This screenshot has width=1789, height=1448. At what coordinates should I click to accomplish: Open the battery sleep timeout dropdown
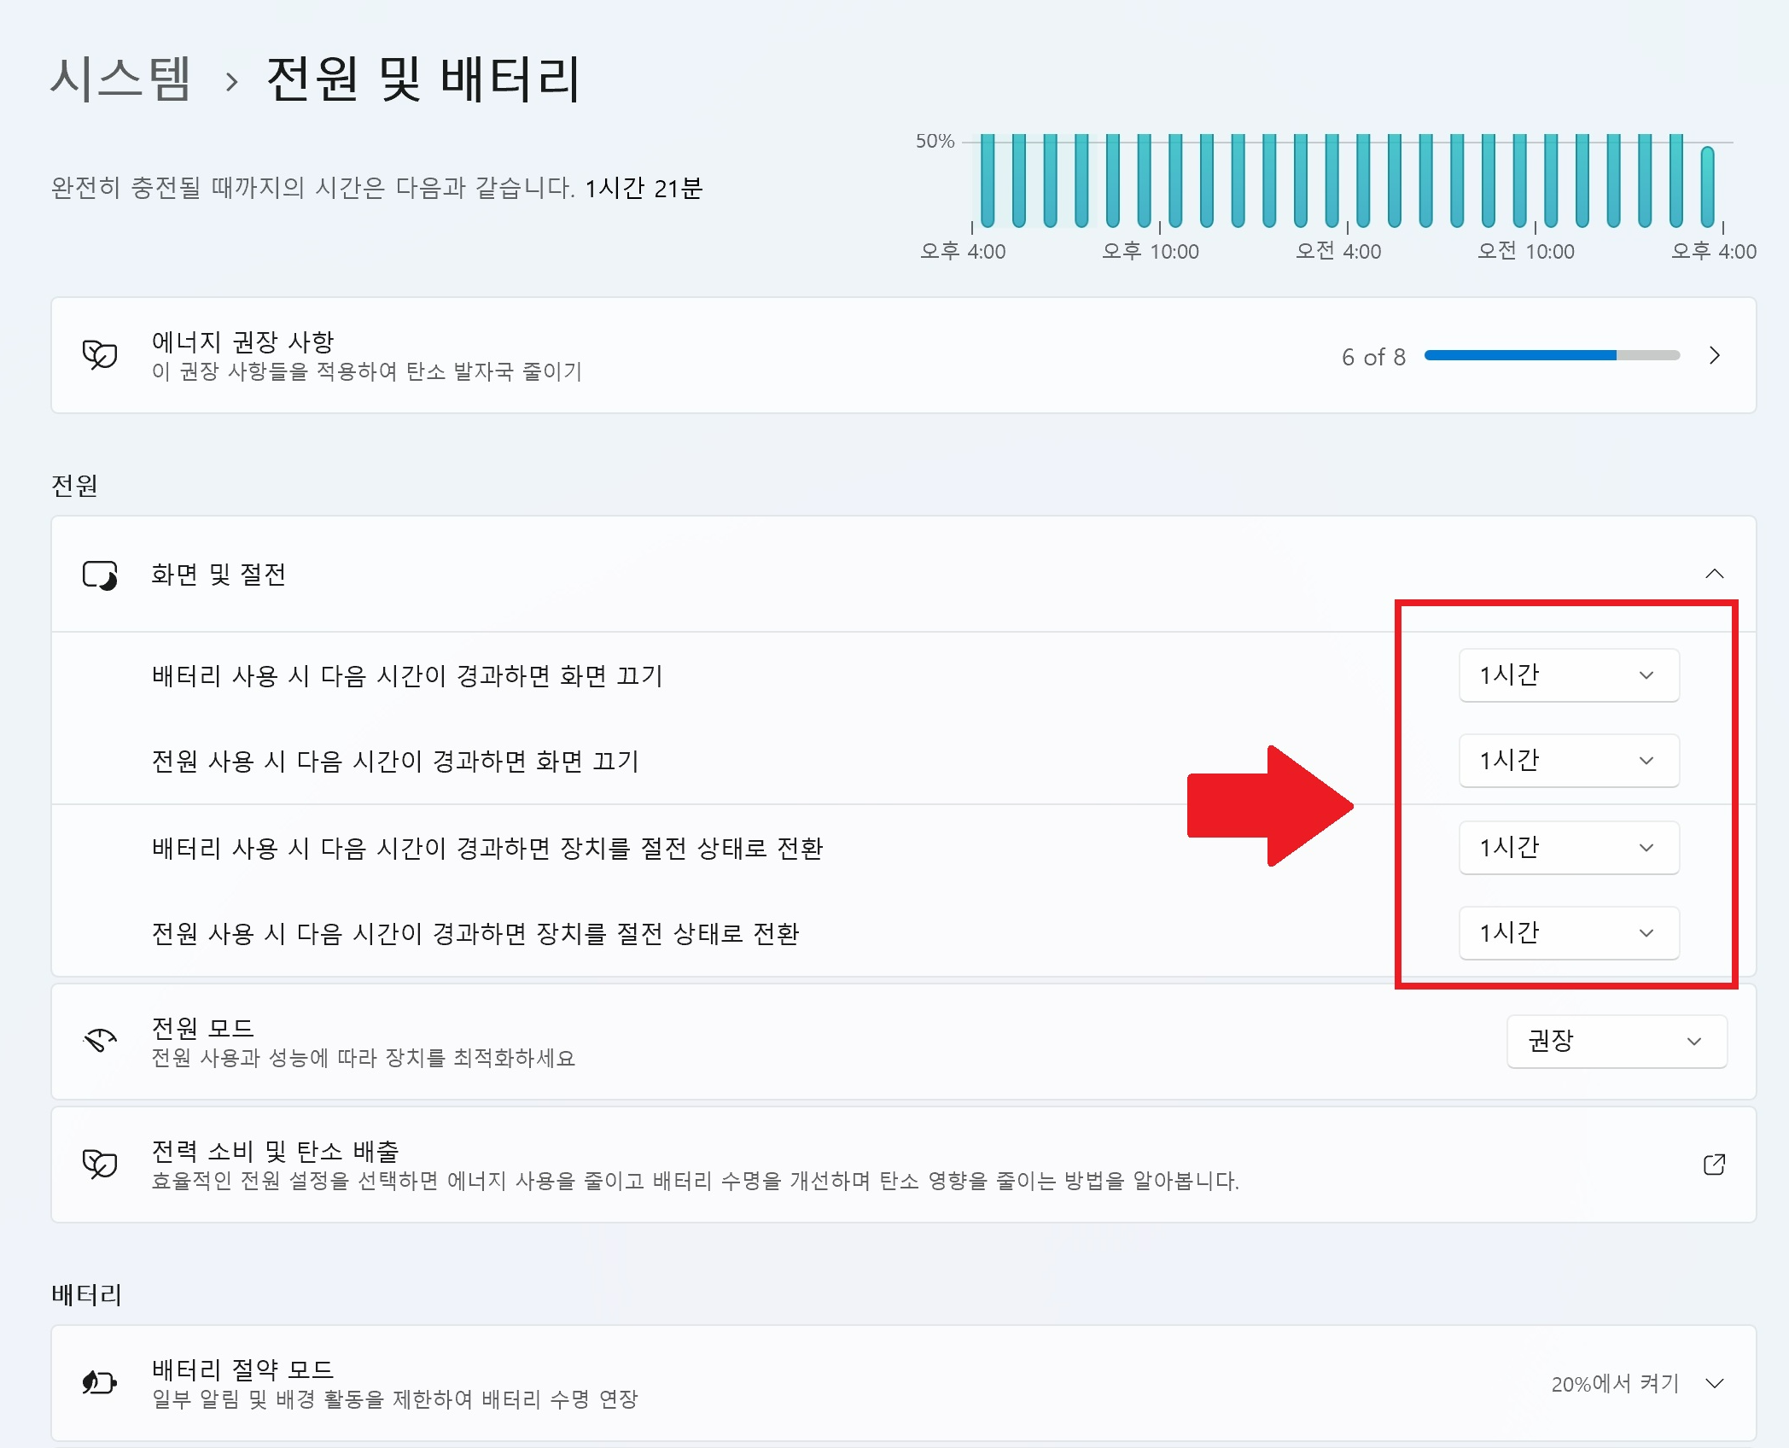[x=1569, y=847]
